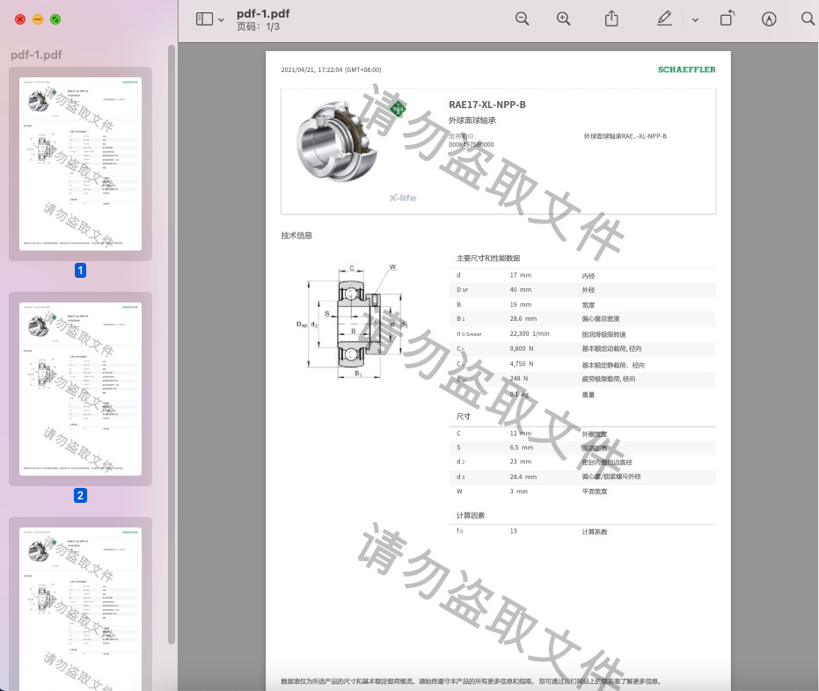This screenshot has width=819, height=691.
Task: Click the 17 mm value for d
Action: [x=521, y=275]
